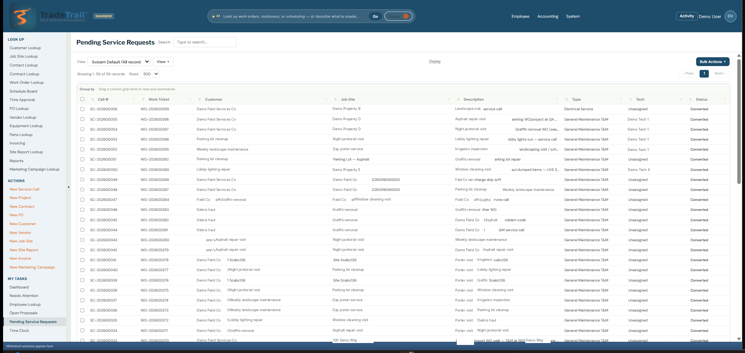Open the System menu
745x353 pixels.
573,17
